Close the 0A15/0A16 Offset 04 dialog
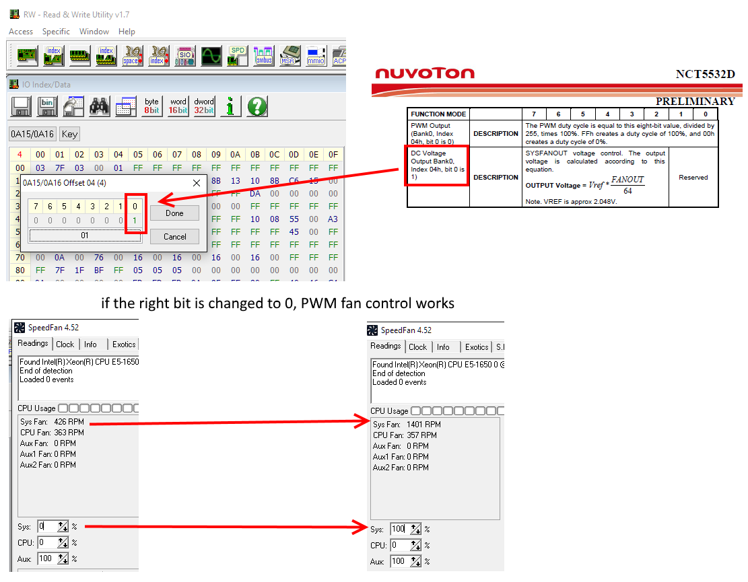 coord(197,182)
